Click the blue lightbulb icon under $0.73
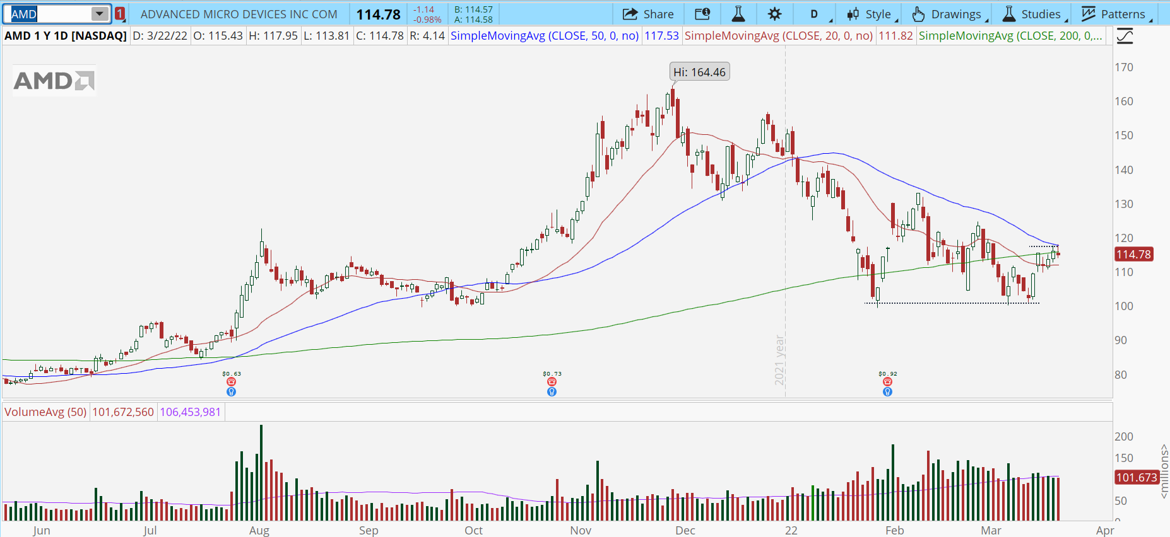The height and width of the screenshot is (537, 1170). click(552, 392)
